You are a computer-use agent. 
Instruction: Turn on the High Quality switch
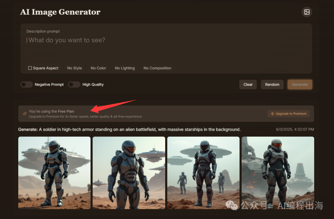74,84
